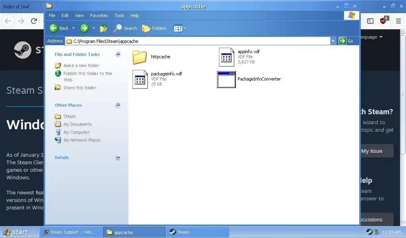This screenshot has width=406, height=238.
Task: Click the Steam logo on the webpage
Action: [23, 50]
